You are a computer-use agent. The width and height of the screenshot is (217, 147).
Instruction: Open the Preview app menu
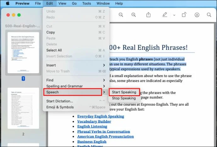[x=22, y=3]
